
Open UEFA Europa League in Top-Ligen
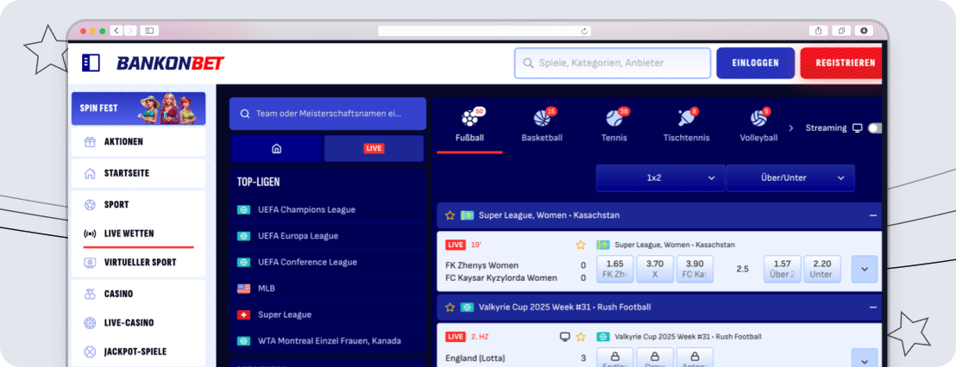click(x=327, y=235)
